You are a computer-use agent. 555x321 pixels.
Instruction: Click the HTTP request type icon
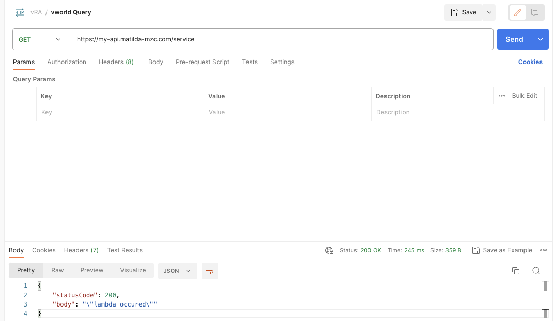20,12
